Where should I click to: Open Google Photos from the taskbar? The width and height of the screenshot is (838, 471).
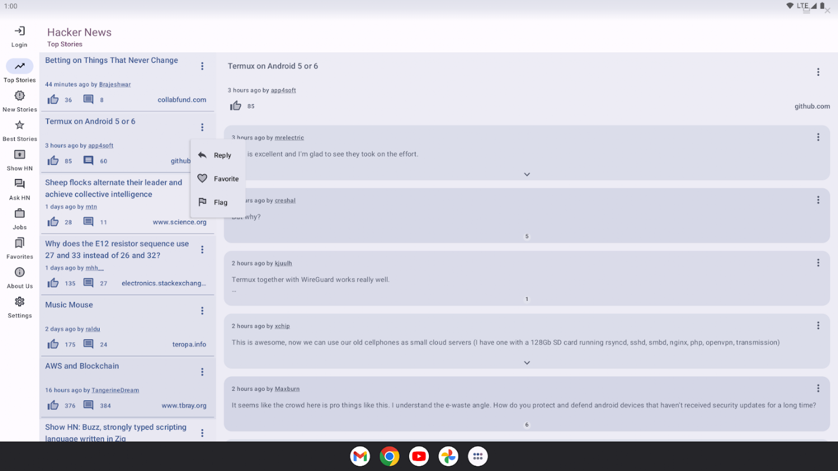pos(448,456)
